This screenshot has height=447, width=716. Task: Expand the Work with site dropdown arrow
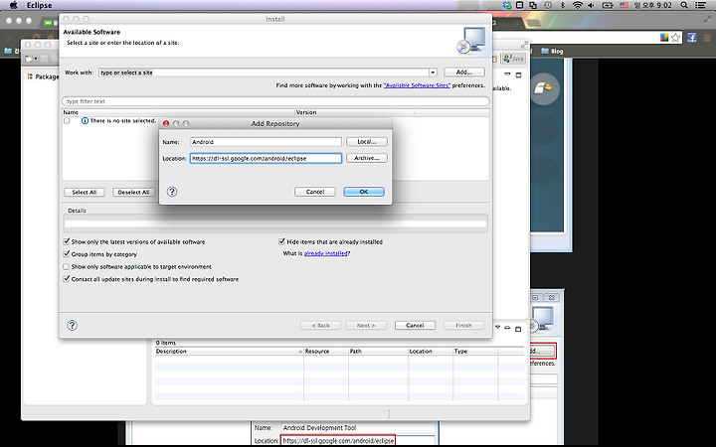click(433, 73)
